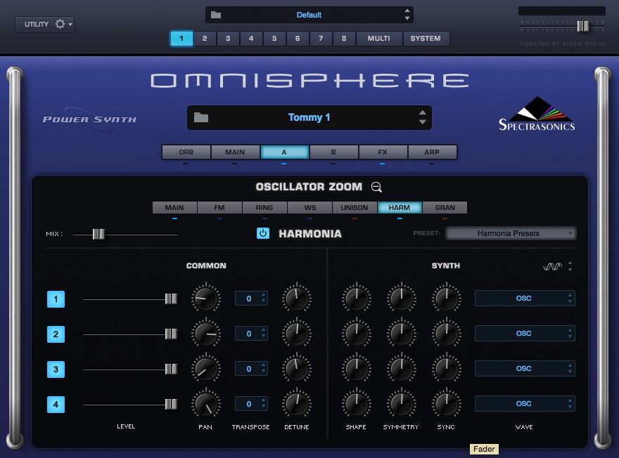Open the WS waveshaper tab
Screen dimensions: 619x458
click(310, 208)
